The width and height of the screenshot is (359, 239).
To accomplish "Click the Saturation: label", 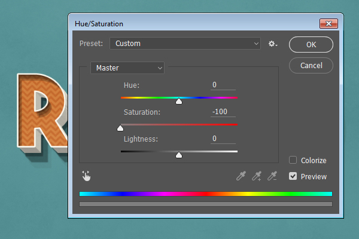I will 142,112.
